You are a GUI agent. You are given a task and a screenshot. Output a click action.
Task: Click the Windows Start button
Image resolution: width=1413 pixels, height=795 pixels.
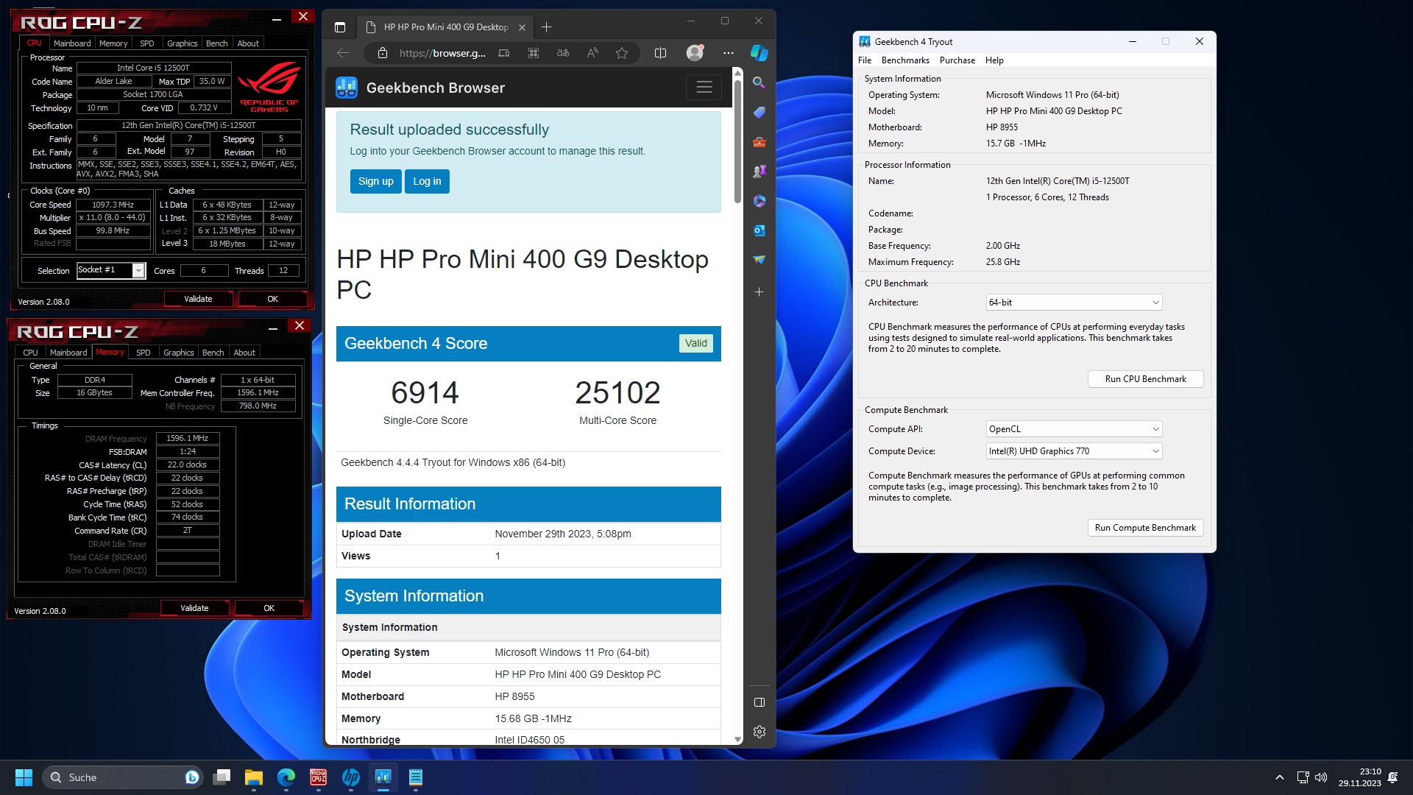pyautogui.click(x=24, y=777)
